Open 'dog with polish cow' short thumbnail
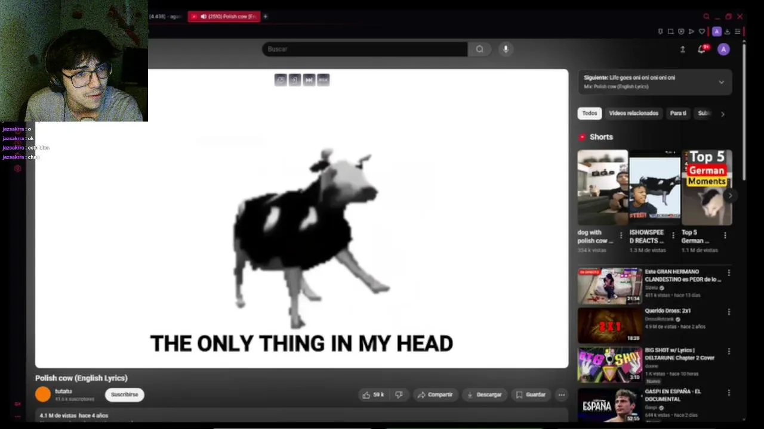 pyautogui.click(x=602, y=188)
